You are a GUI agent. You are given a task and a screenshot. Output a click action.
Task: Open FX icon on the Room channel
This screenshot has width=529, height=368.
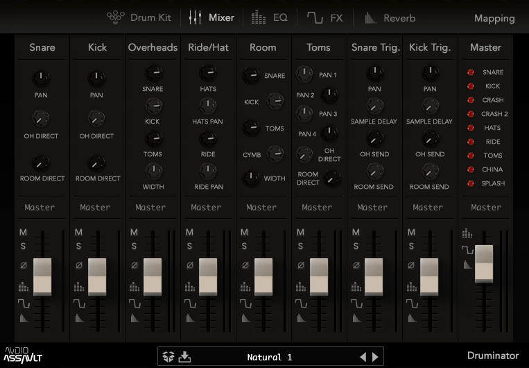click(245, 303)
